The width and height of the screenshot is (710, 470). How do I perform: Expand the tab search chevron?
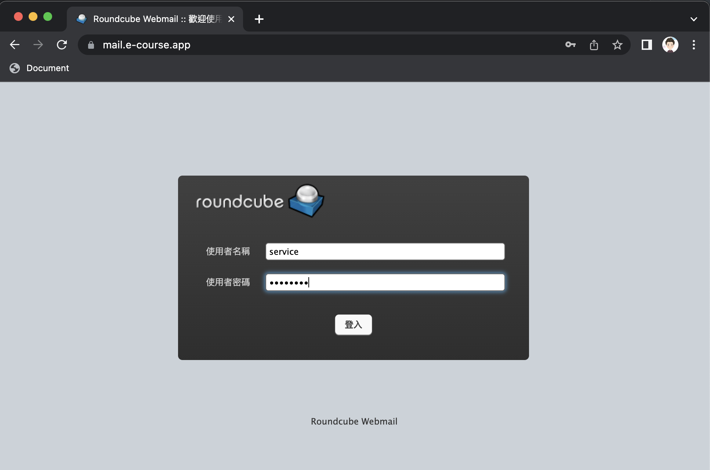click(694, 19)
